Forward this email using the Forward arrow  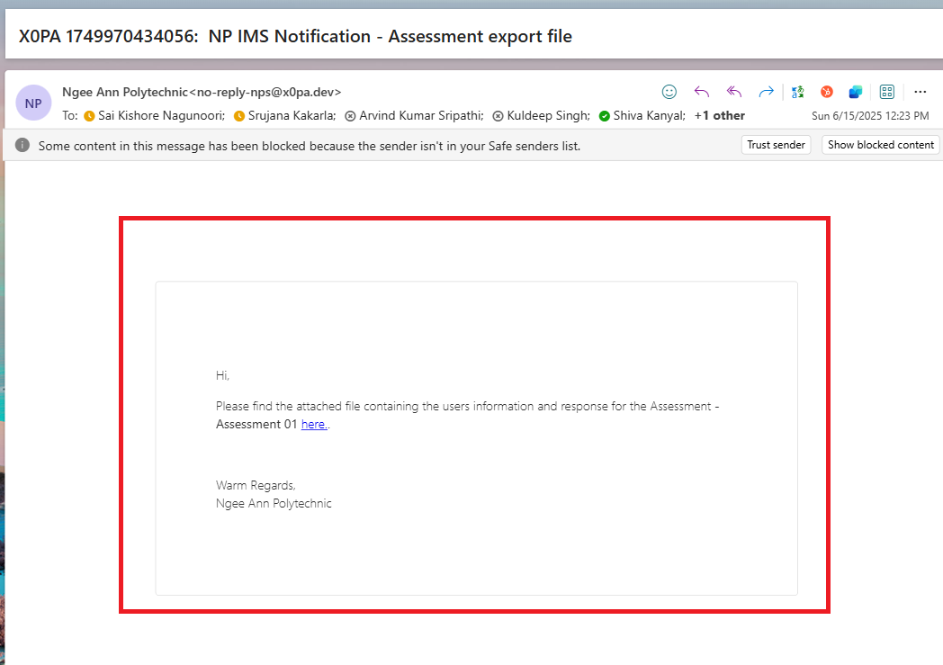[766, 92]
